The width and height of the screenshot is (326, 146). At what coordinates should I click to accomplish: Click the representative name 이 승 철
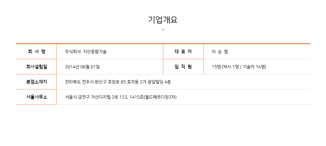pyautogui.click(x=220, y=52)
